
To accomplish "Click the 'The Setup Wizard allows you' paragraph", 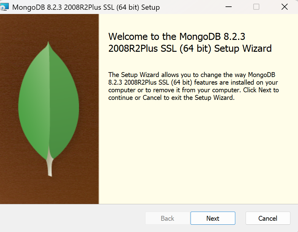I will coord(194,86).
